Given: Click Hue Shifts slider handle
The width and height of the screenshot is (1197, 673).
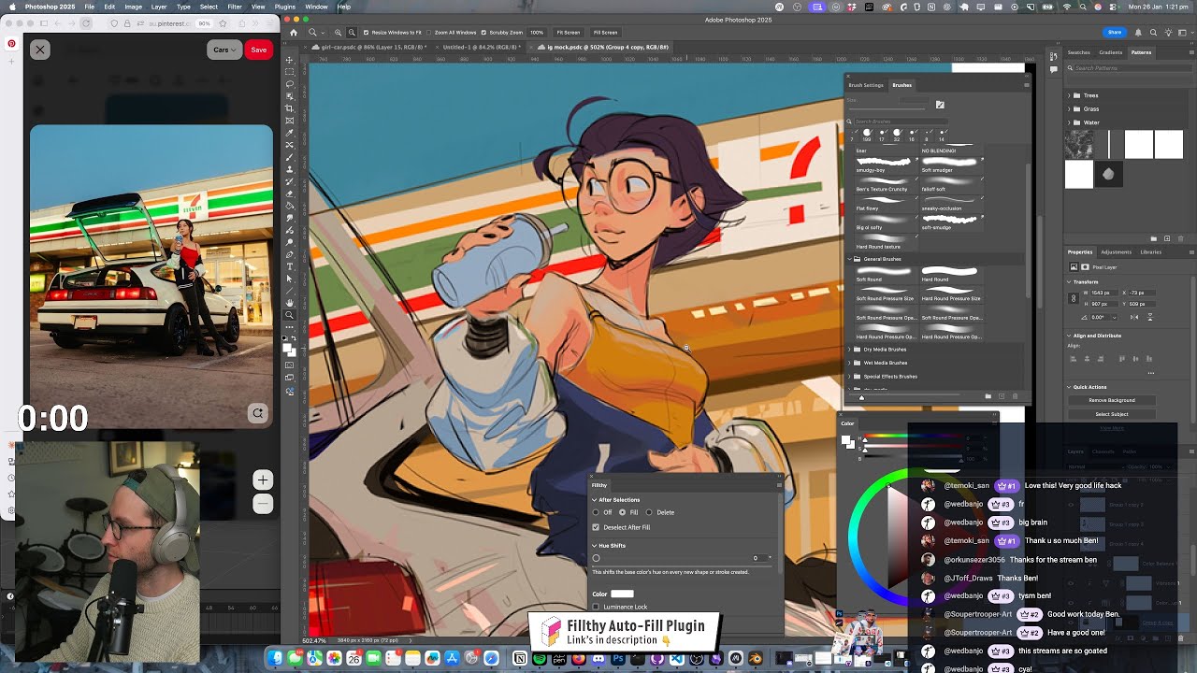Looking at the screenshot, I should pyautogui.click(x=596, y=558).
